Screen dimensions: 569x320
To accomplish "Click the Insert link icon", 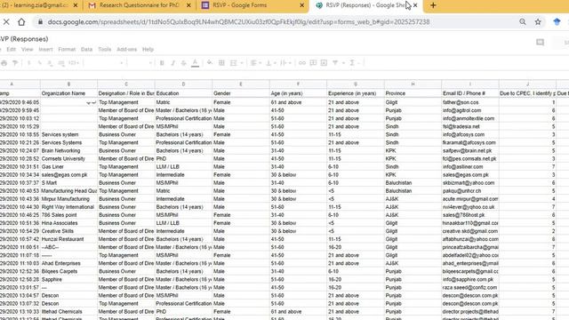I will coord(302,63).
